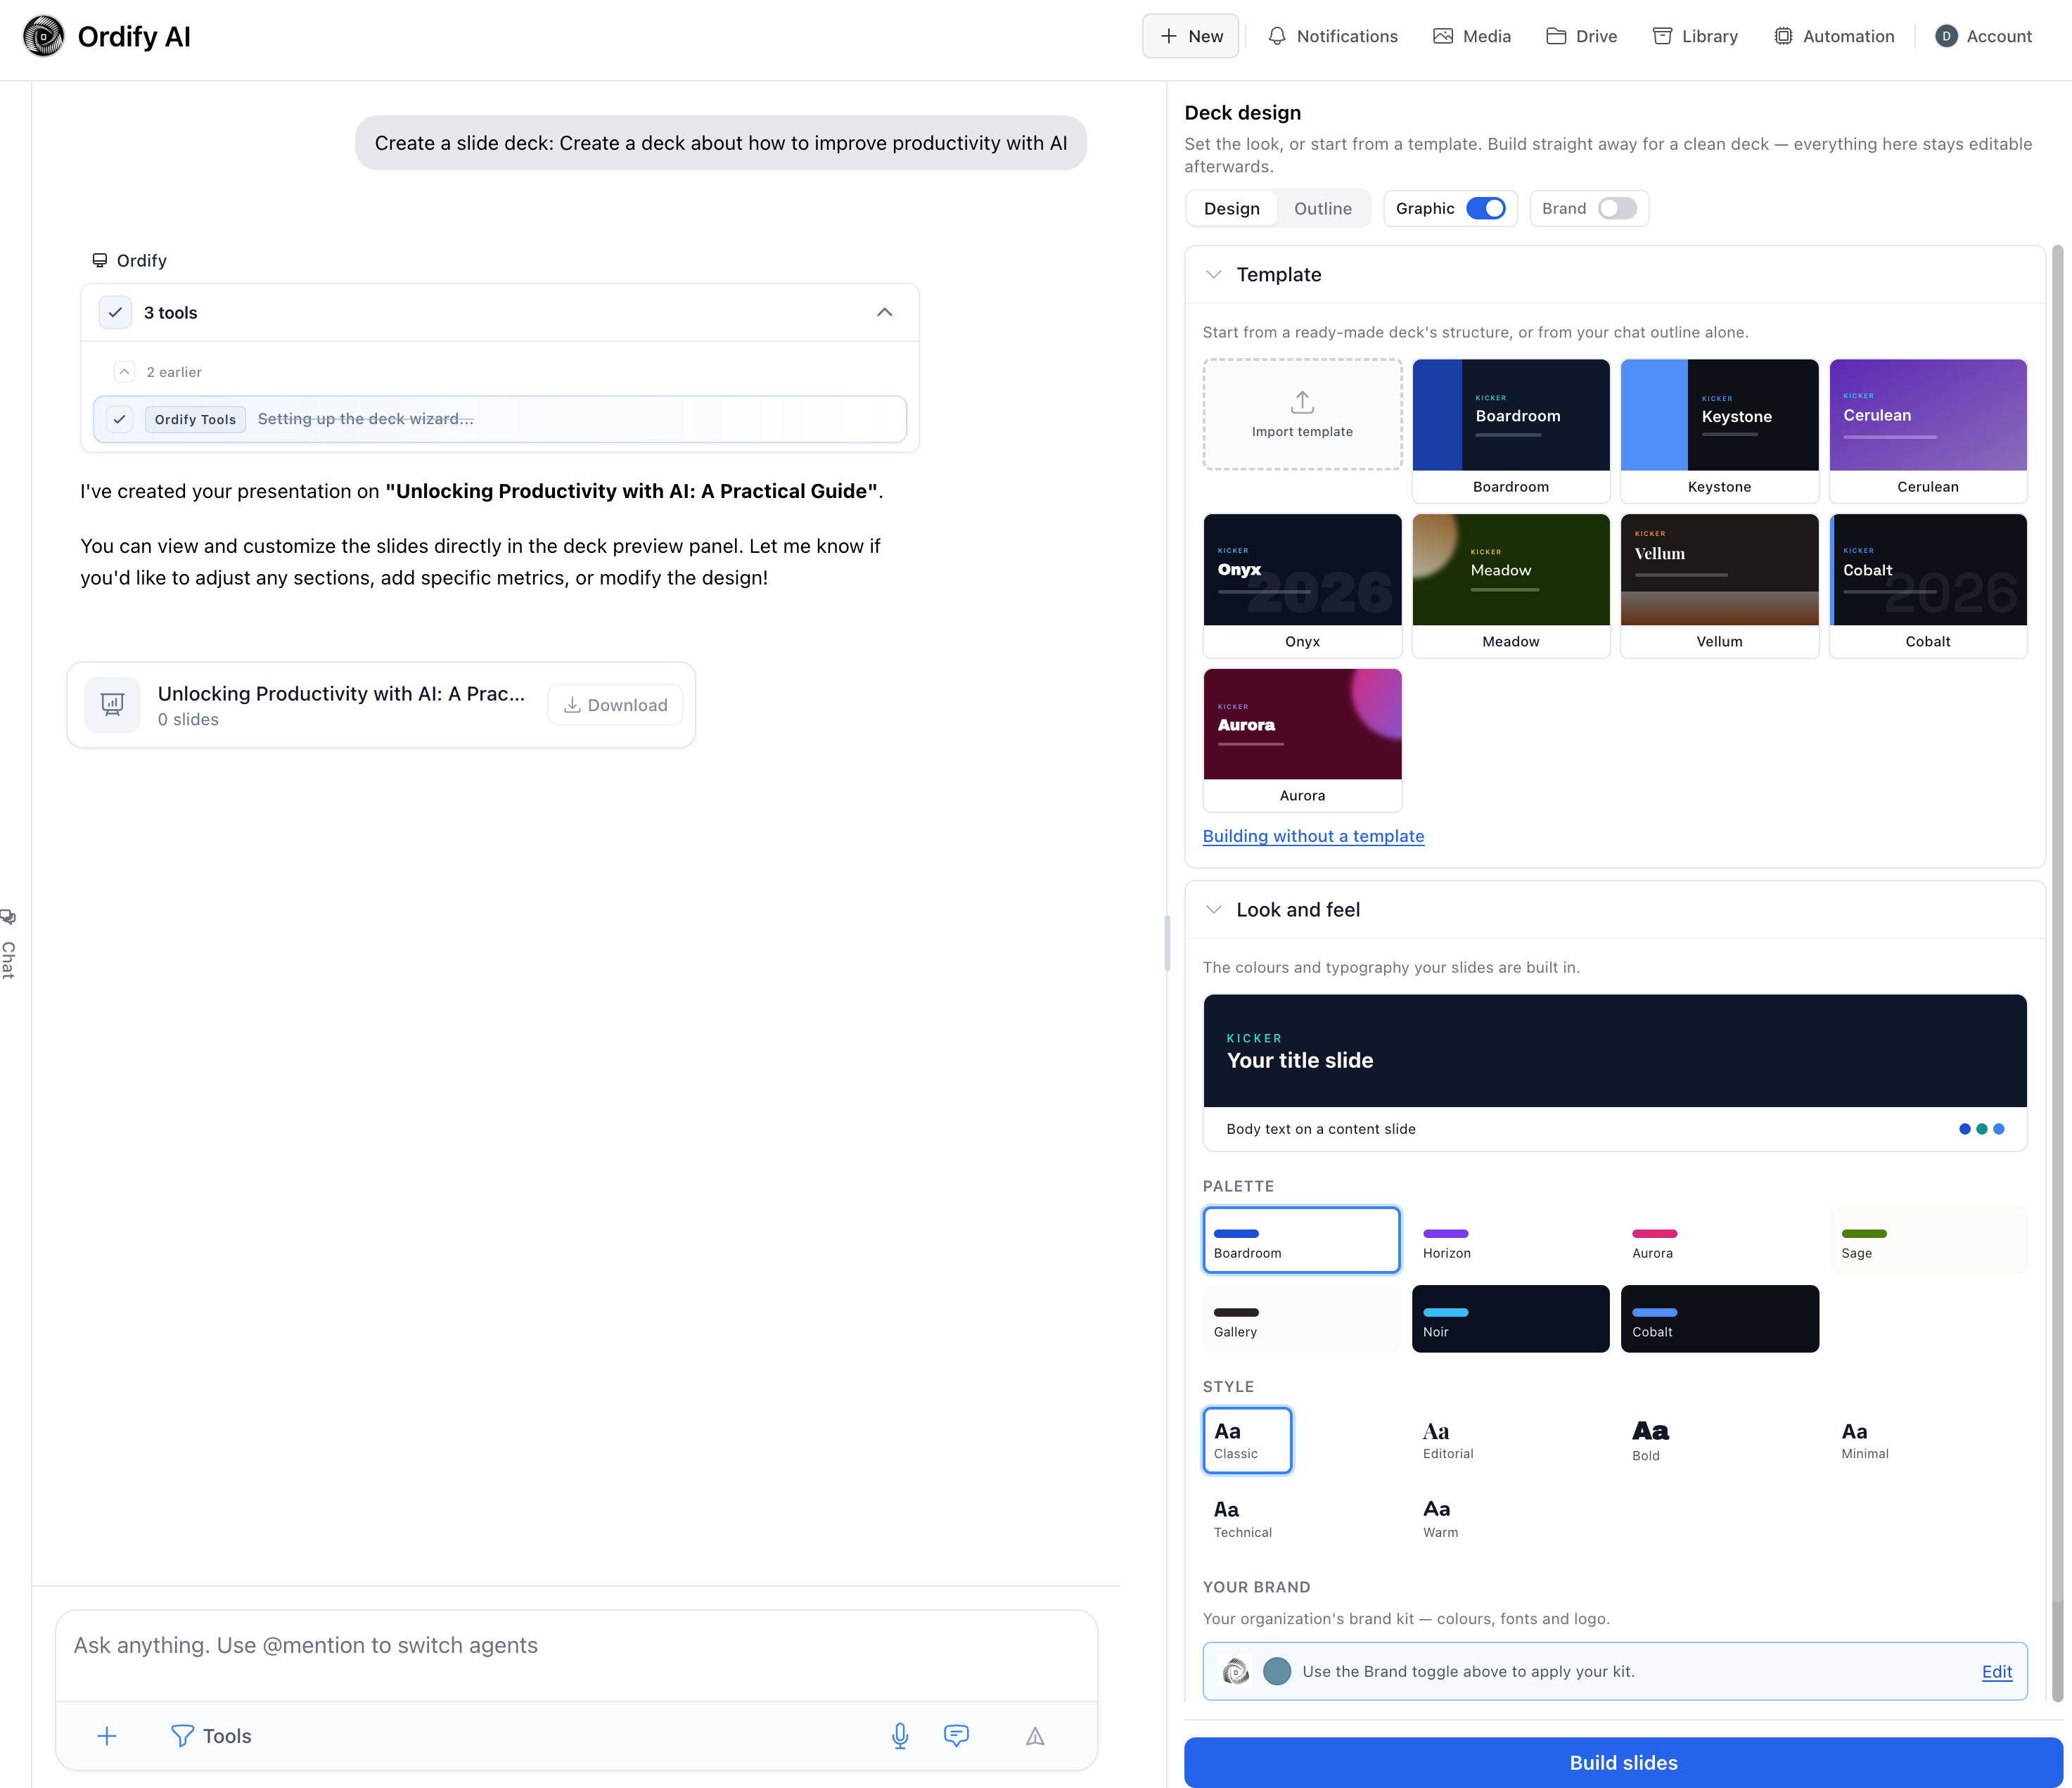Click the send arrow icon
2072x1788 pixels.
click(1035, 1736)
